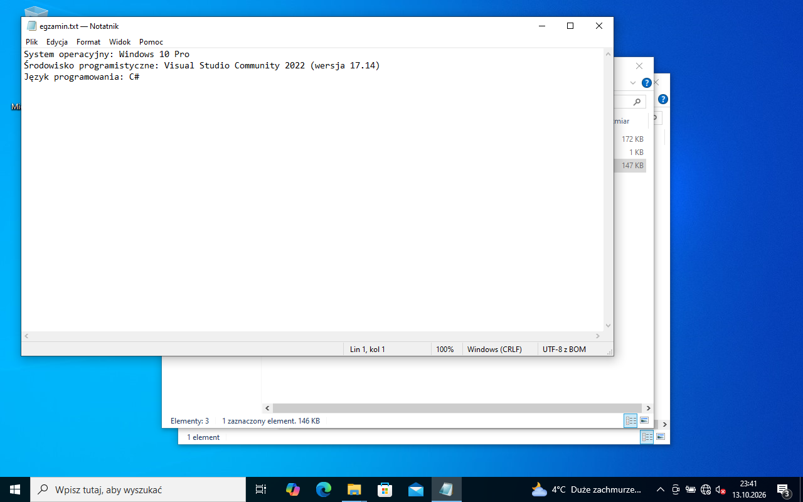Click the "1 element" status text in rear Explorer
The width and height of the screenshot is (803, 502).
pyautogui.click(x=203, y=437)
